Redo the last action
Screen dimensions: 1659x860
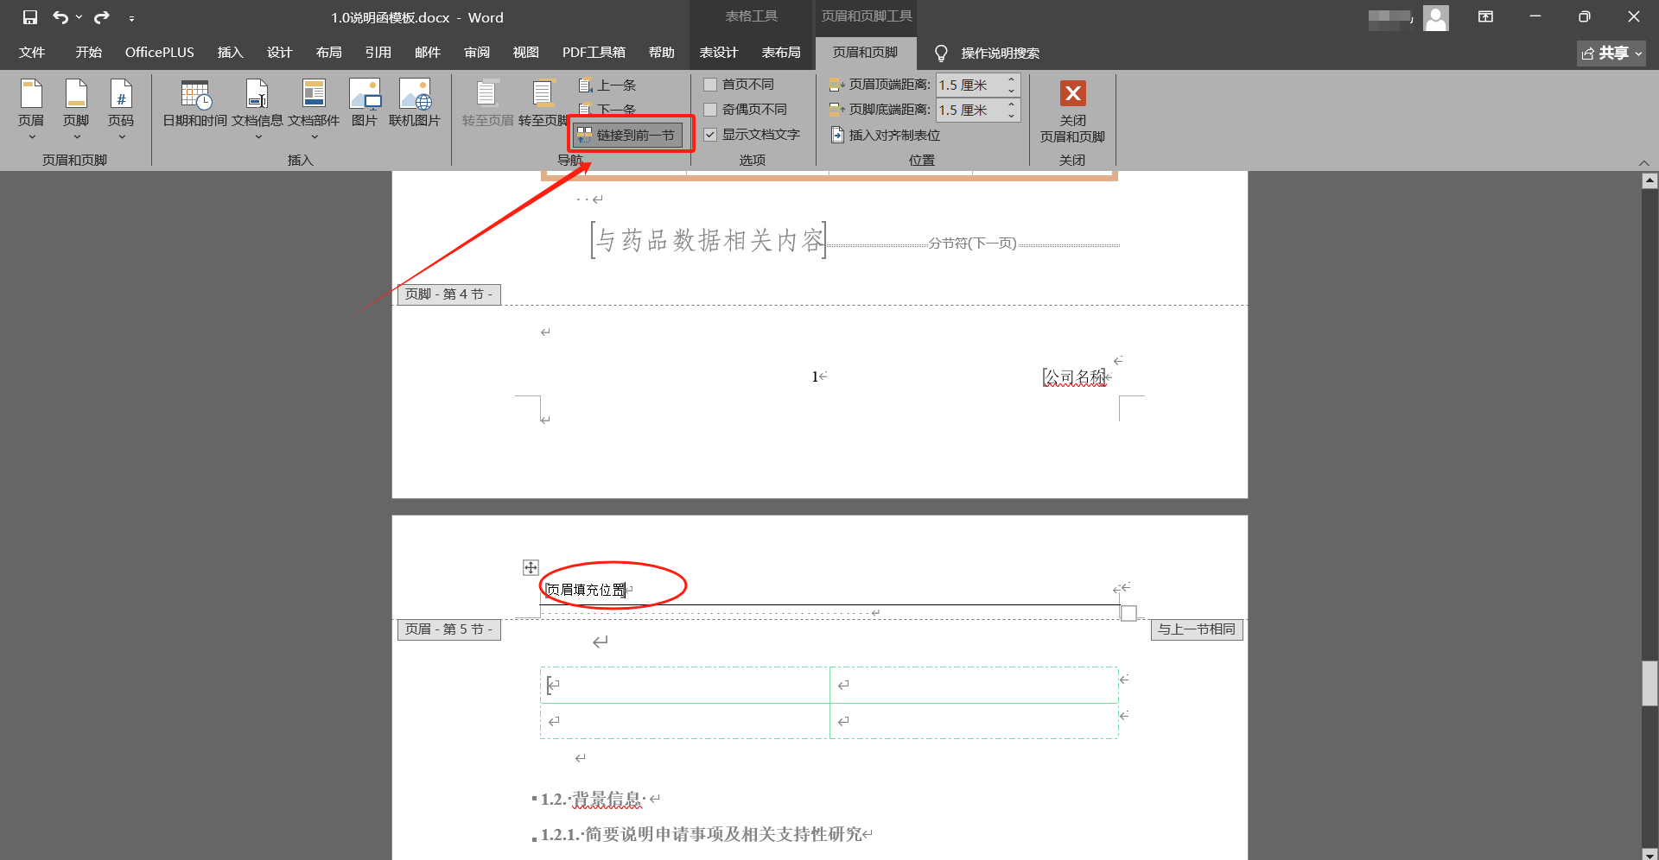(x=102, y=17)
